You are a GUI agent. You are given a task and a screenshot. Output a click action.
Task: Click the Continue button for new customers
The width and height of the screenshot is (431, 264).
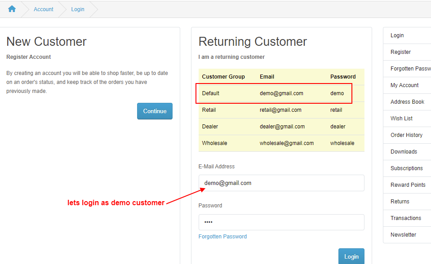pyautogui.click(x=155, y=111)
